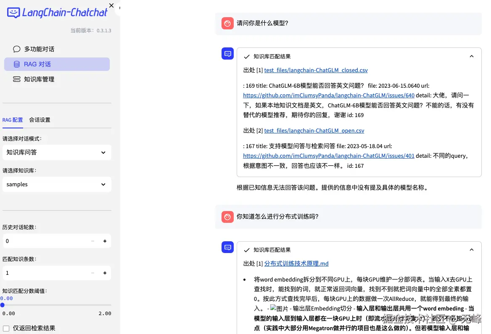Click the user message 请问你是什么模型?
This screenshot has height=334, width=491.
pos(262,23)
